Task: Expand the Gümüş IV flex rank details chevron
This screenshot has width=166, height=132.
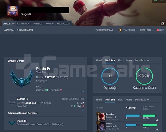Action: coord(83,110)
